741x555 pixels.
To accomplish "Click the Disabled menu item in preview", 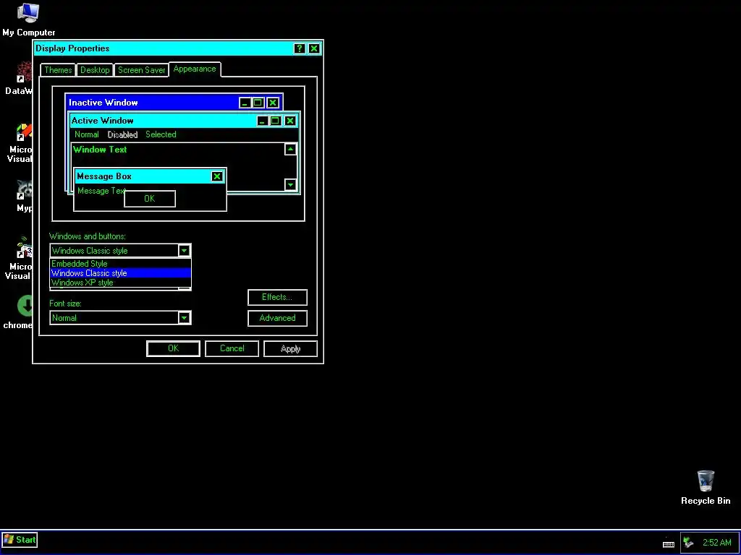I will tap(122, 134).
